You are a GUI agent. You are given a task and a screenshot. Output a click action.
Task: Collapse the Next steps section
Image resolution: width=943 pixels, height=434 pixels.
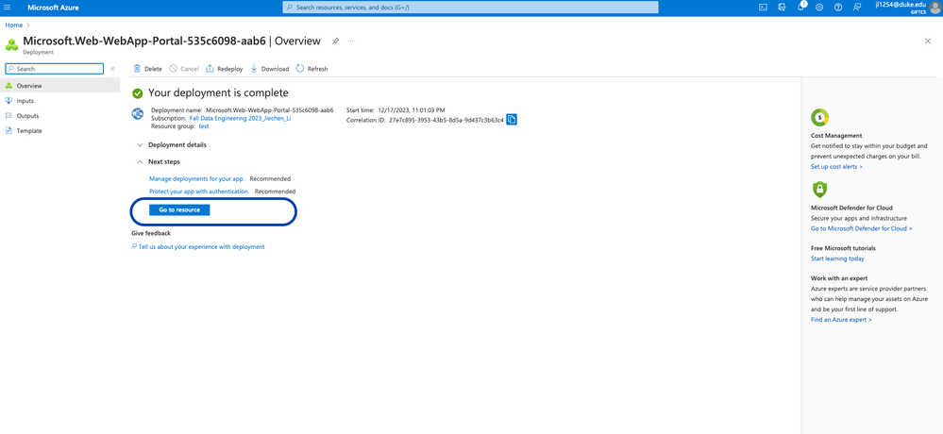click(159, 161)
